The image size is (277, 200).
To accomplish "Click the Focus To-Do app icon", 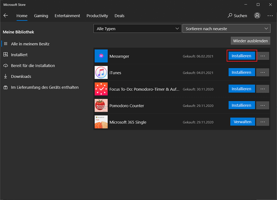I will pyautogui.click(x=101, y=89).
